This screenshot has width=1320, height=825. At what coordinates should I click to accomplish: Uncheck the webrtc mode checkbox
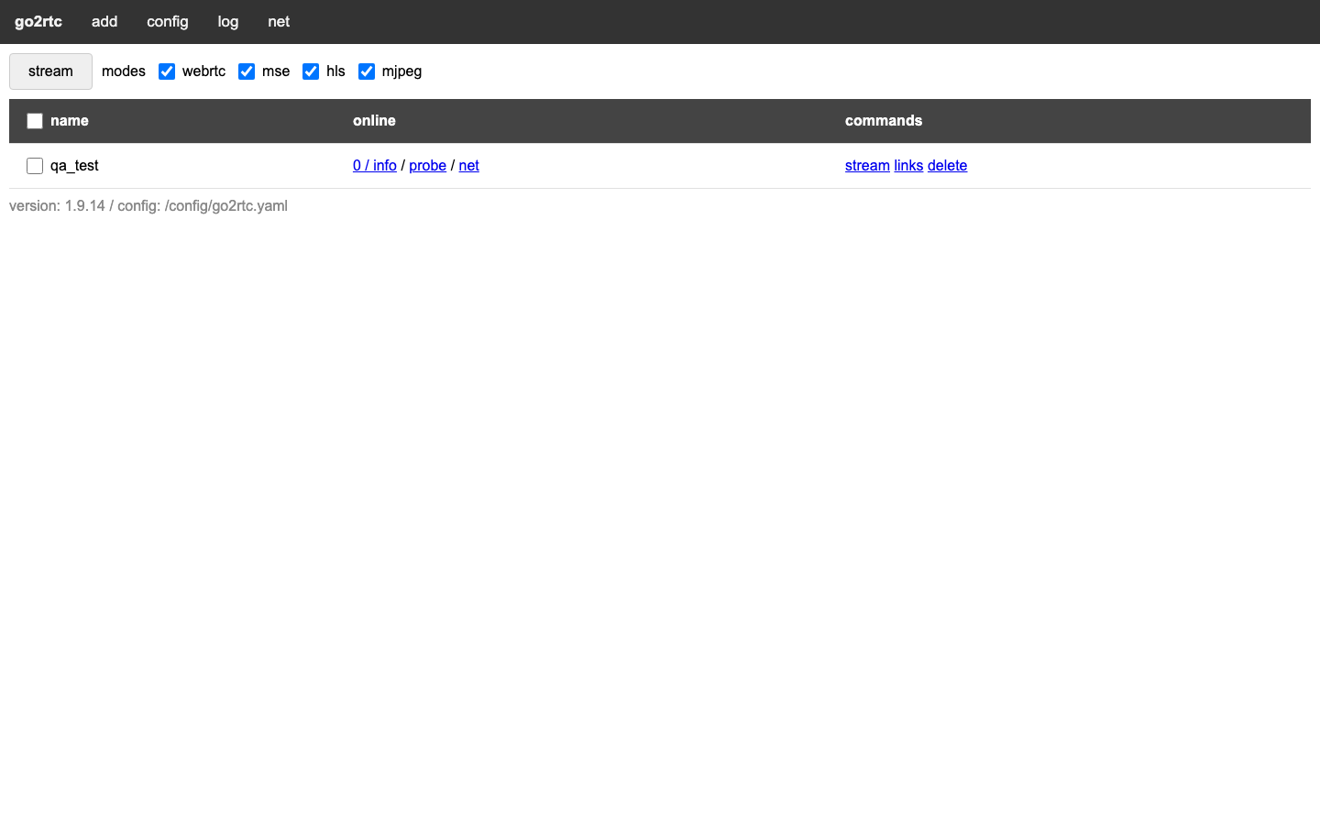[x=167, y=71]
